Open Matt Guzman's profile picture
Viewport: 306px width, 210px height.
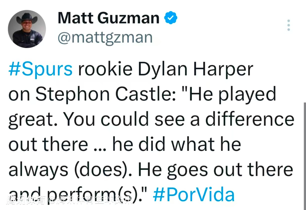27,29
